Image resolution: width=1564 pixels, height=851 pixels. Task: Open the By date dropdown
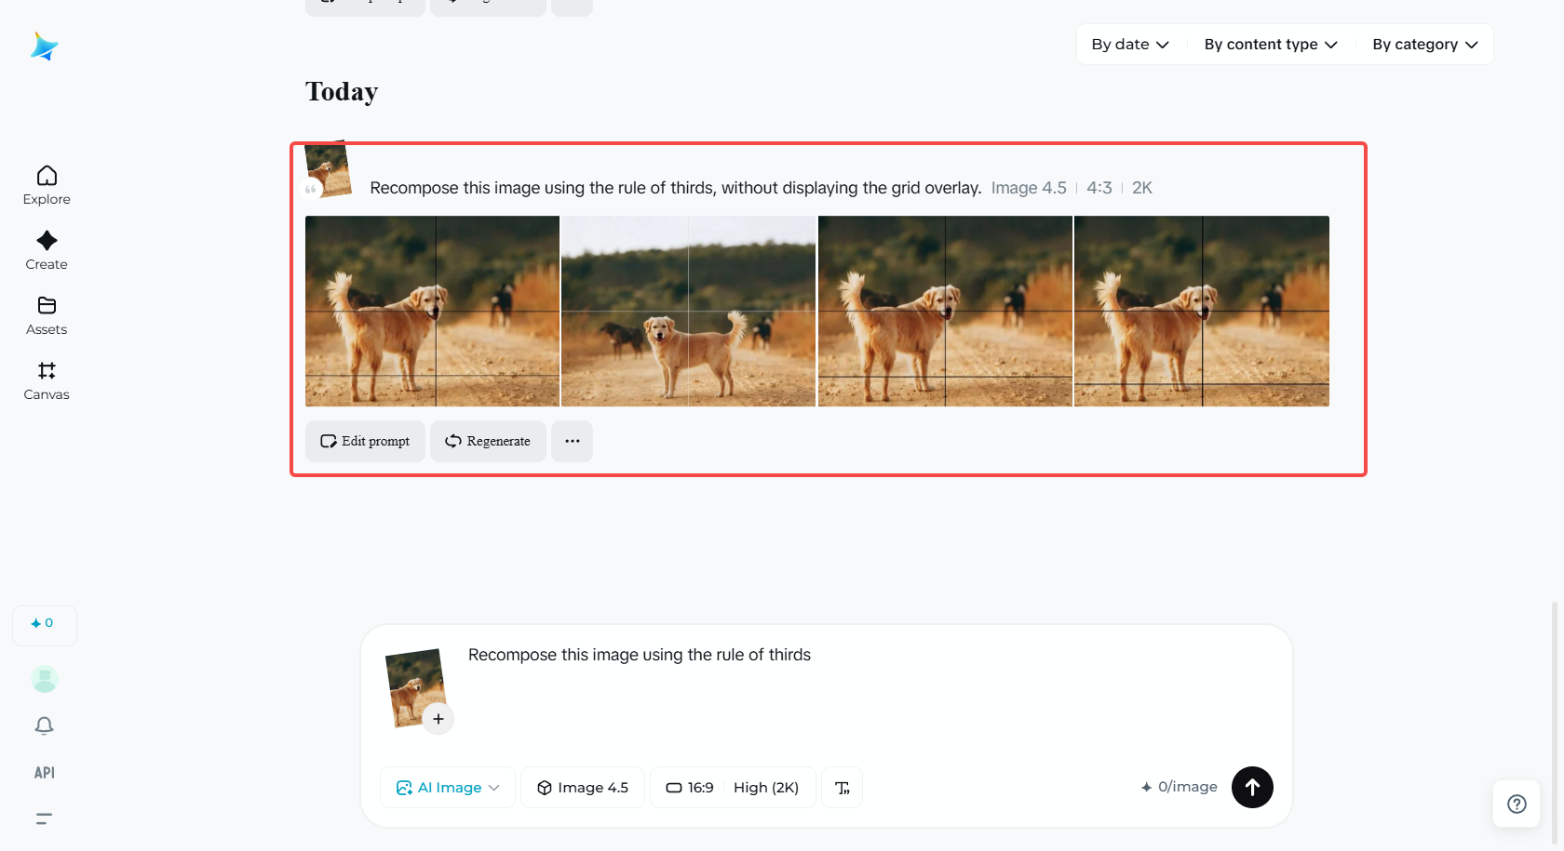[x=1129, y=44]
